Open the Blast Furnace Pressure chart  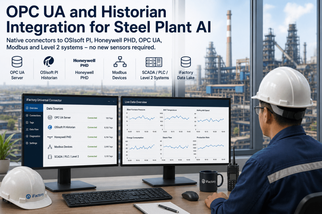141,121
